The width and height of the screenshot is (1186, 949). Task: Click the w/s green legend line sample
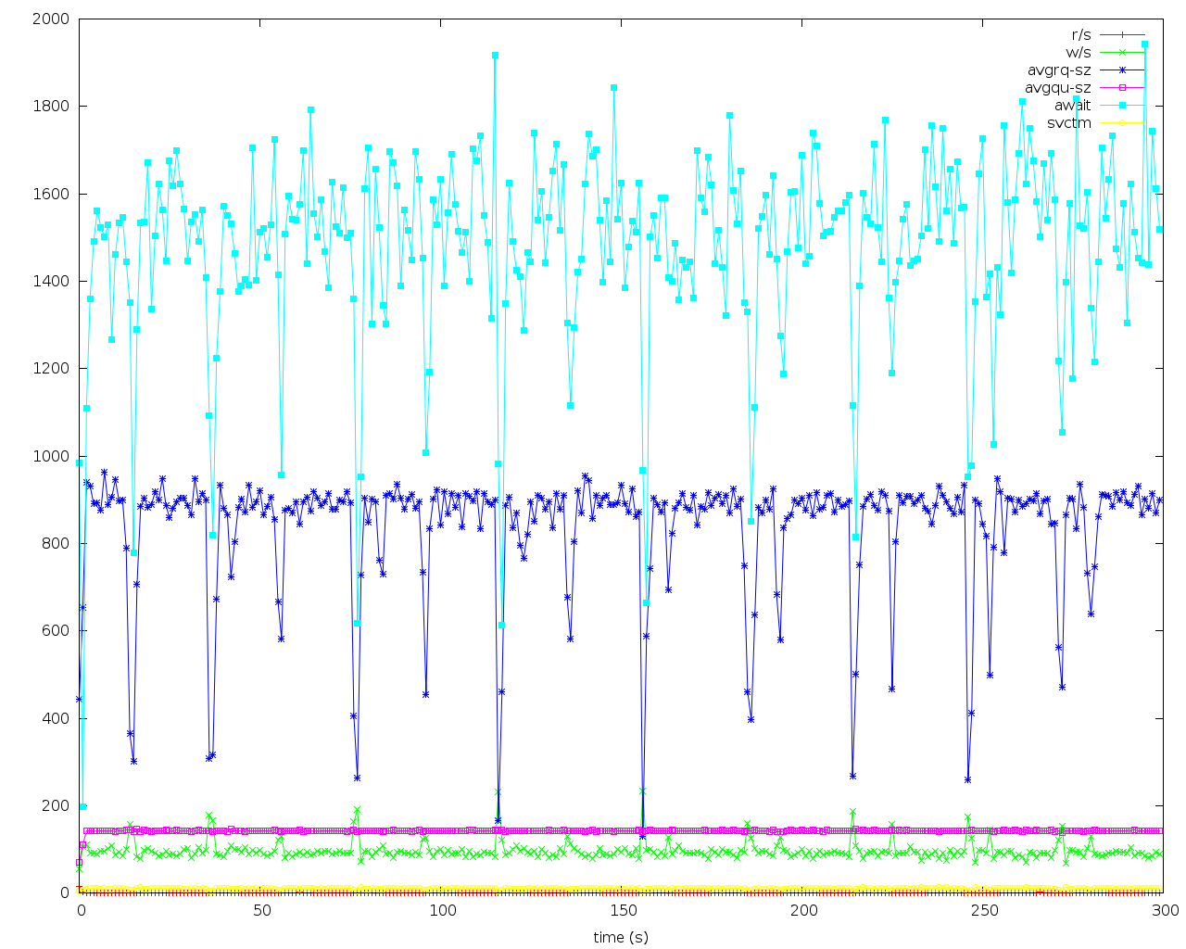tap(1122, 52)
